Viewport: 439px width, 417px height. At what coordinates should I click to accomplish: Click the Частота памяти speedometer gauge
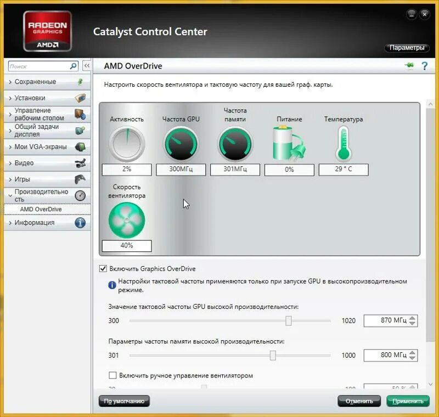point(235,144)
